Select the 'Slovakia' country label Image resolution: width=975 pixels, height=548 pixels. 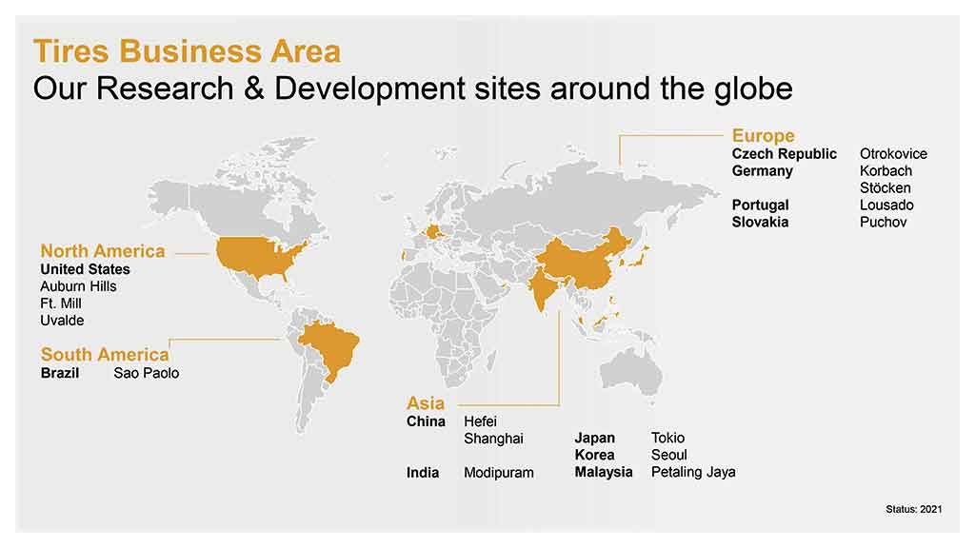tap(760, 222)
